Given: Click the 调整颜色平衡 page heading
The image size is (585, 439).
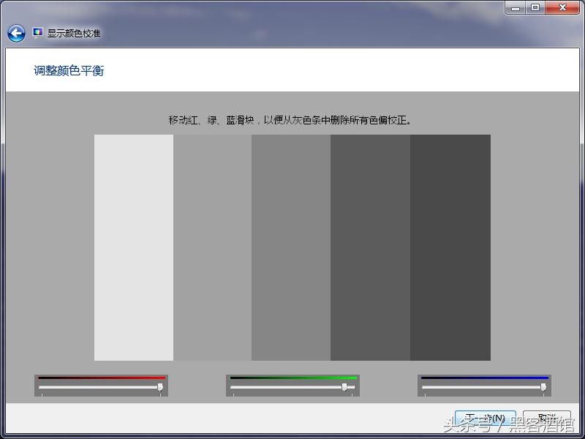Looking at the screenshot, I should point(69,70).
